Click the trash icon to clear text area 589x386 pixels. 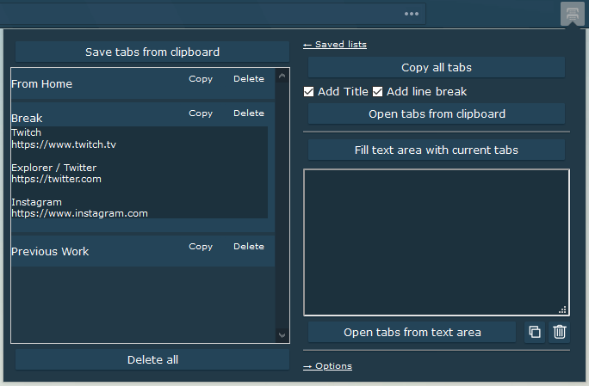pyautogui.click(x=560, y=332)
